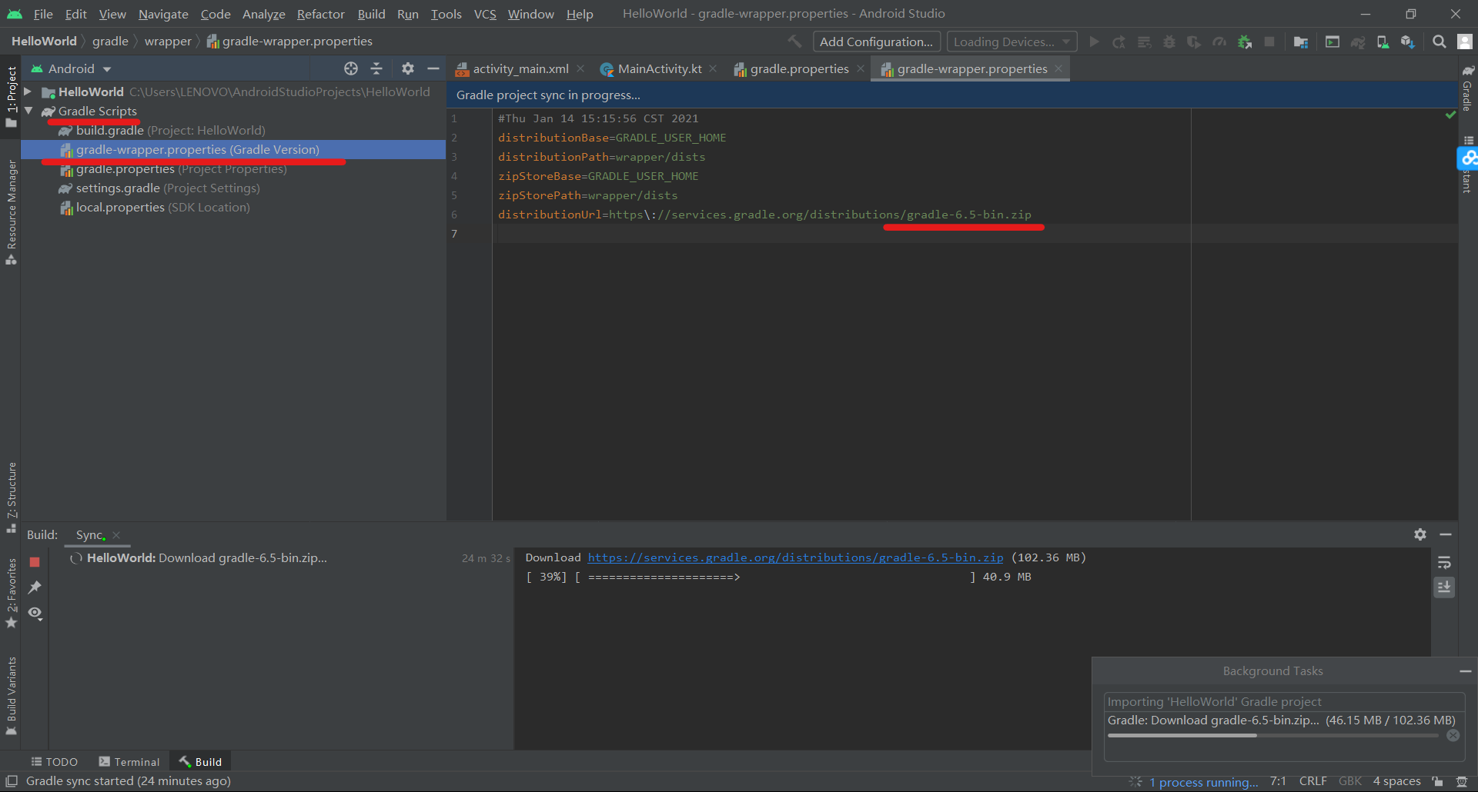Collapse All in the Project tree

376,68
